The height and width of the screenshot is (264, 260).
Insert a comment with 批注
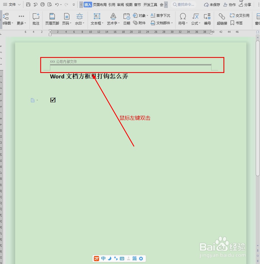click(36, 19)
